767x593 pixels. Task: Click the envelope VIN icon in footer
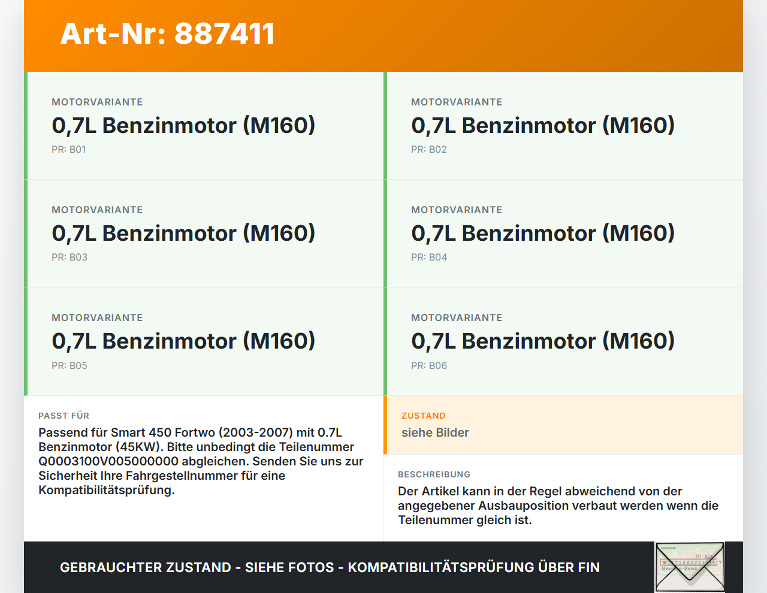click(x=690, y=567)
